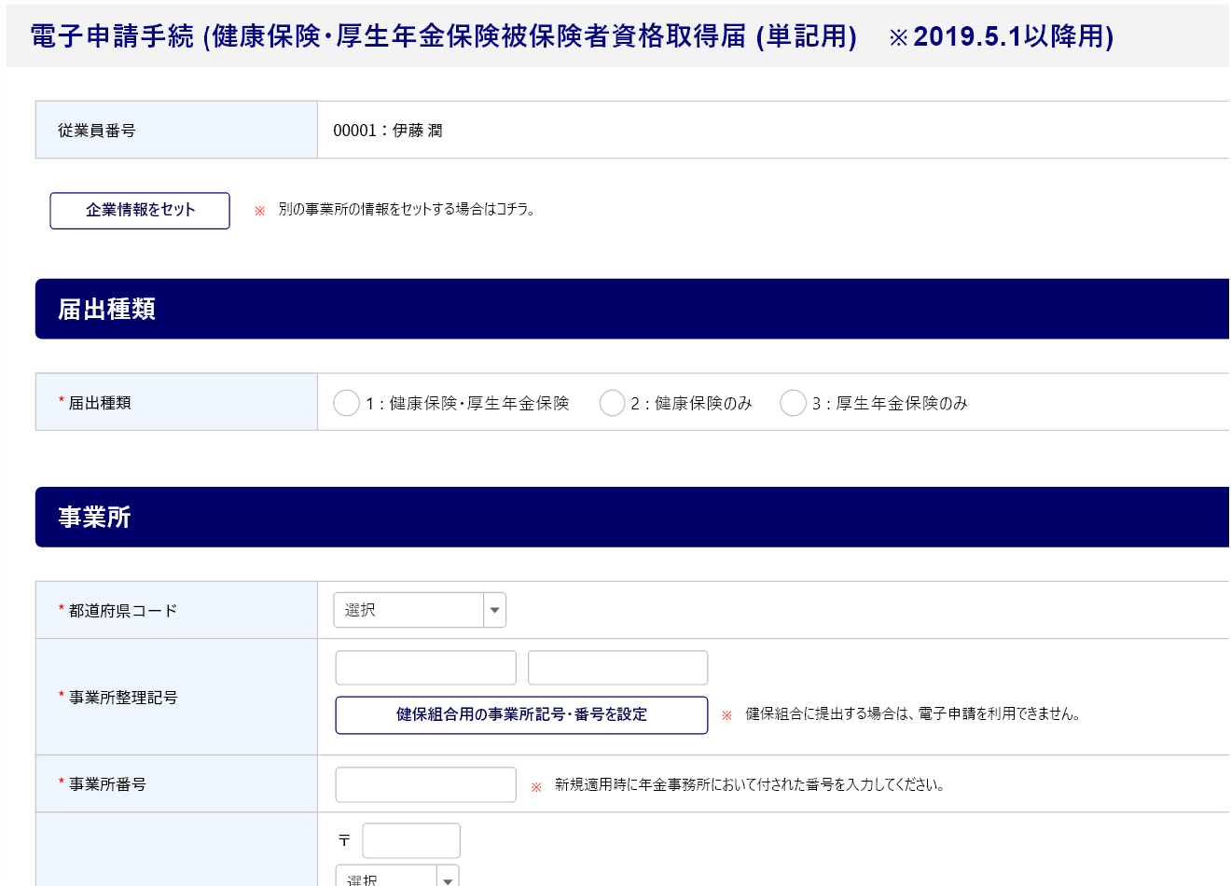Click the 都道府県コード label
Screen dimensions: 1231x886
coord(122,611)
